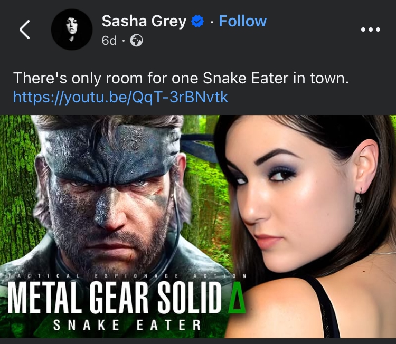Viewport: 396px width, 344px height.
Task: Click the post caption about Snake Eater
Action: [181, 78]
